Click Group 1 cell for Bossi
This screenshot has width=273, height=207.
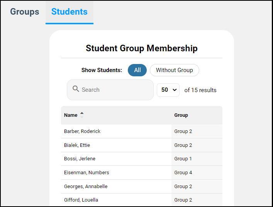coord(183,159)
